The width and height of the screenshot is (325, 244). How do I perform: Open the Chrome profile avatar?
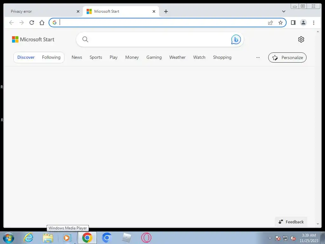coord(303,23)
